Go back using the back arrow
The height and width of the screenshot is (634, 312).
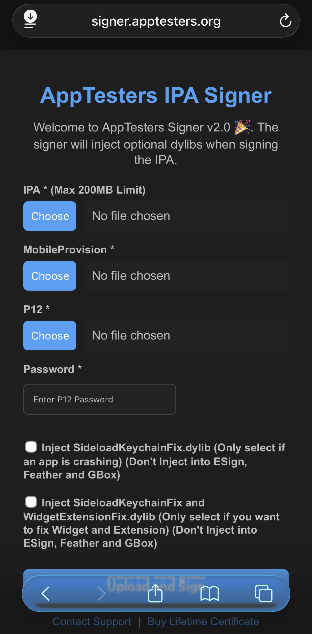46,593
